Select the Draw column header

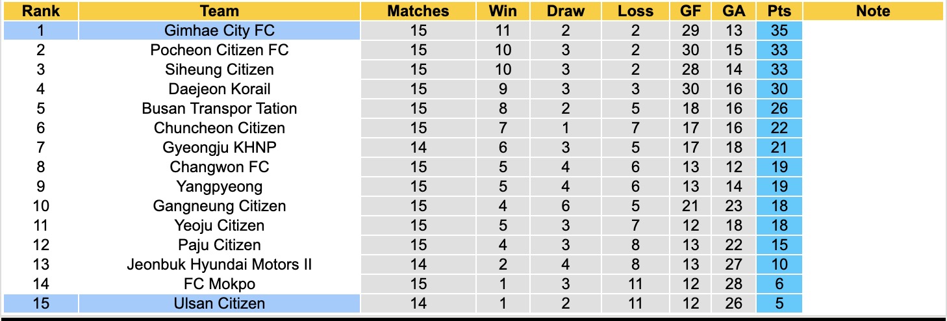coord(565,11)
